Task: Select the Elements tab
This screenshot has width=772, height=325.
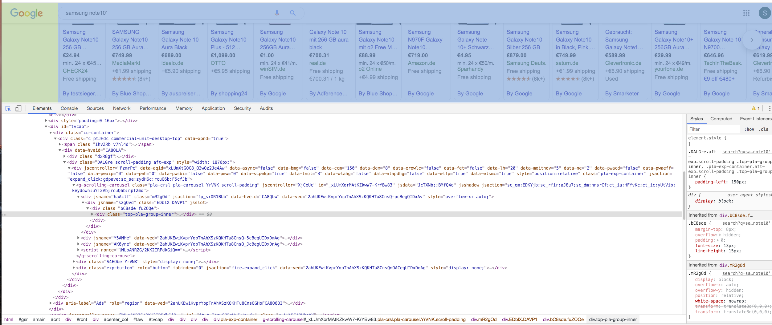Action: coord(42,108)
